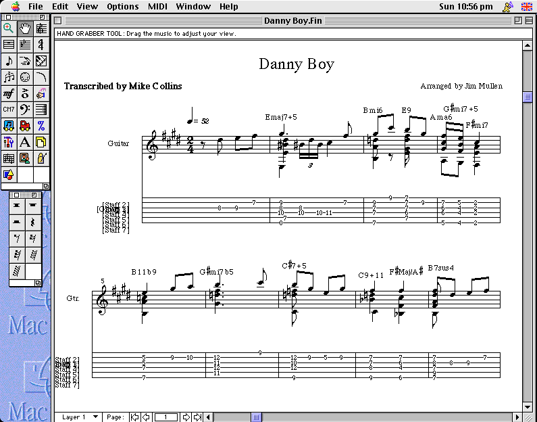Choose the whole rest in rests palette
The image size is (537, 422).
point(33,206)
